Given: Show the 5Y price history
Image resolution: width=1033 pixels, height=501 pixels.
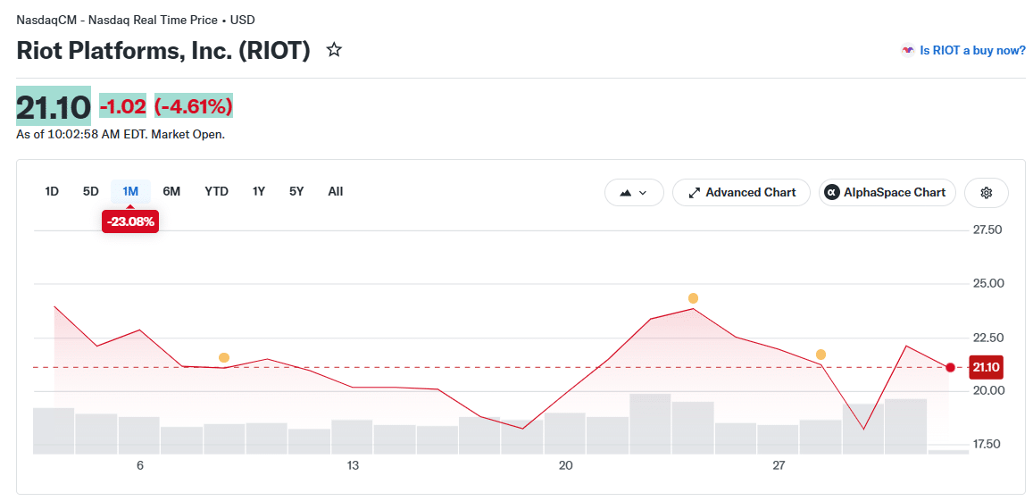Looking at the screenshot, I should [x=296, y=192].
